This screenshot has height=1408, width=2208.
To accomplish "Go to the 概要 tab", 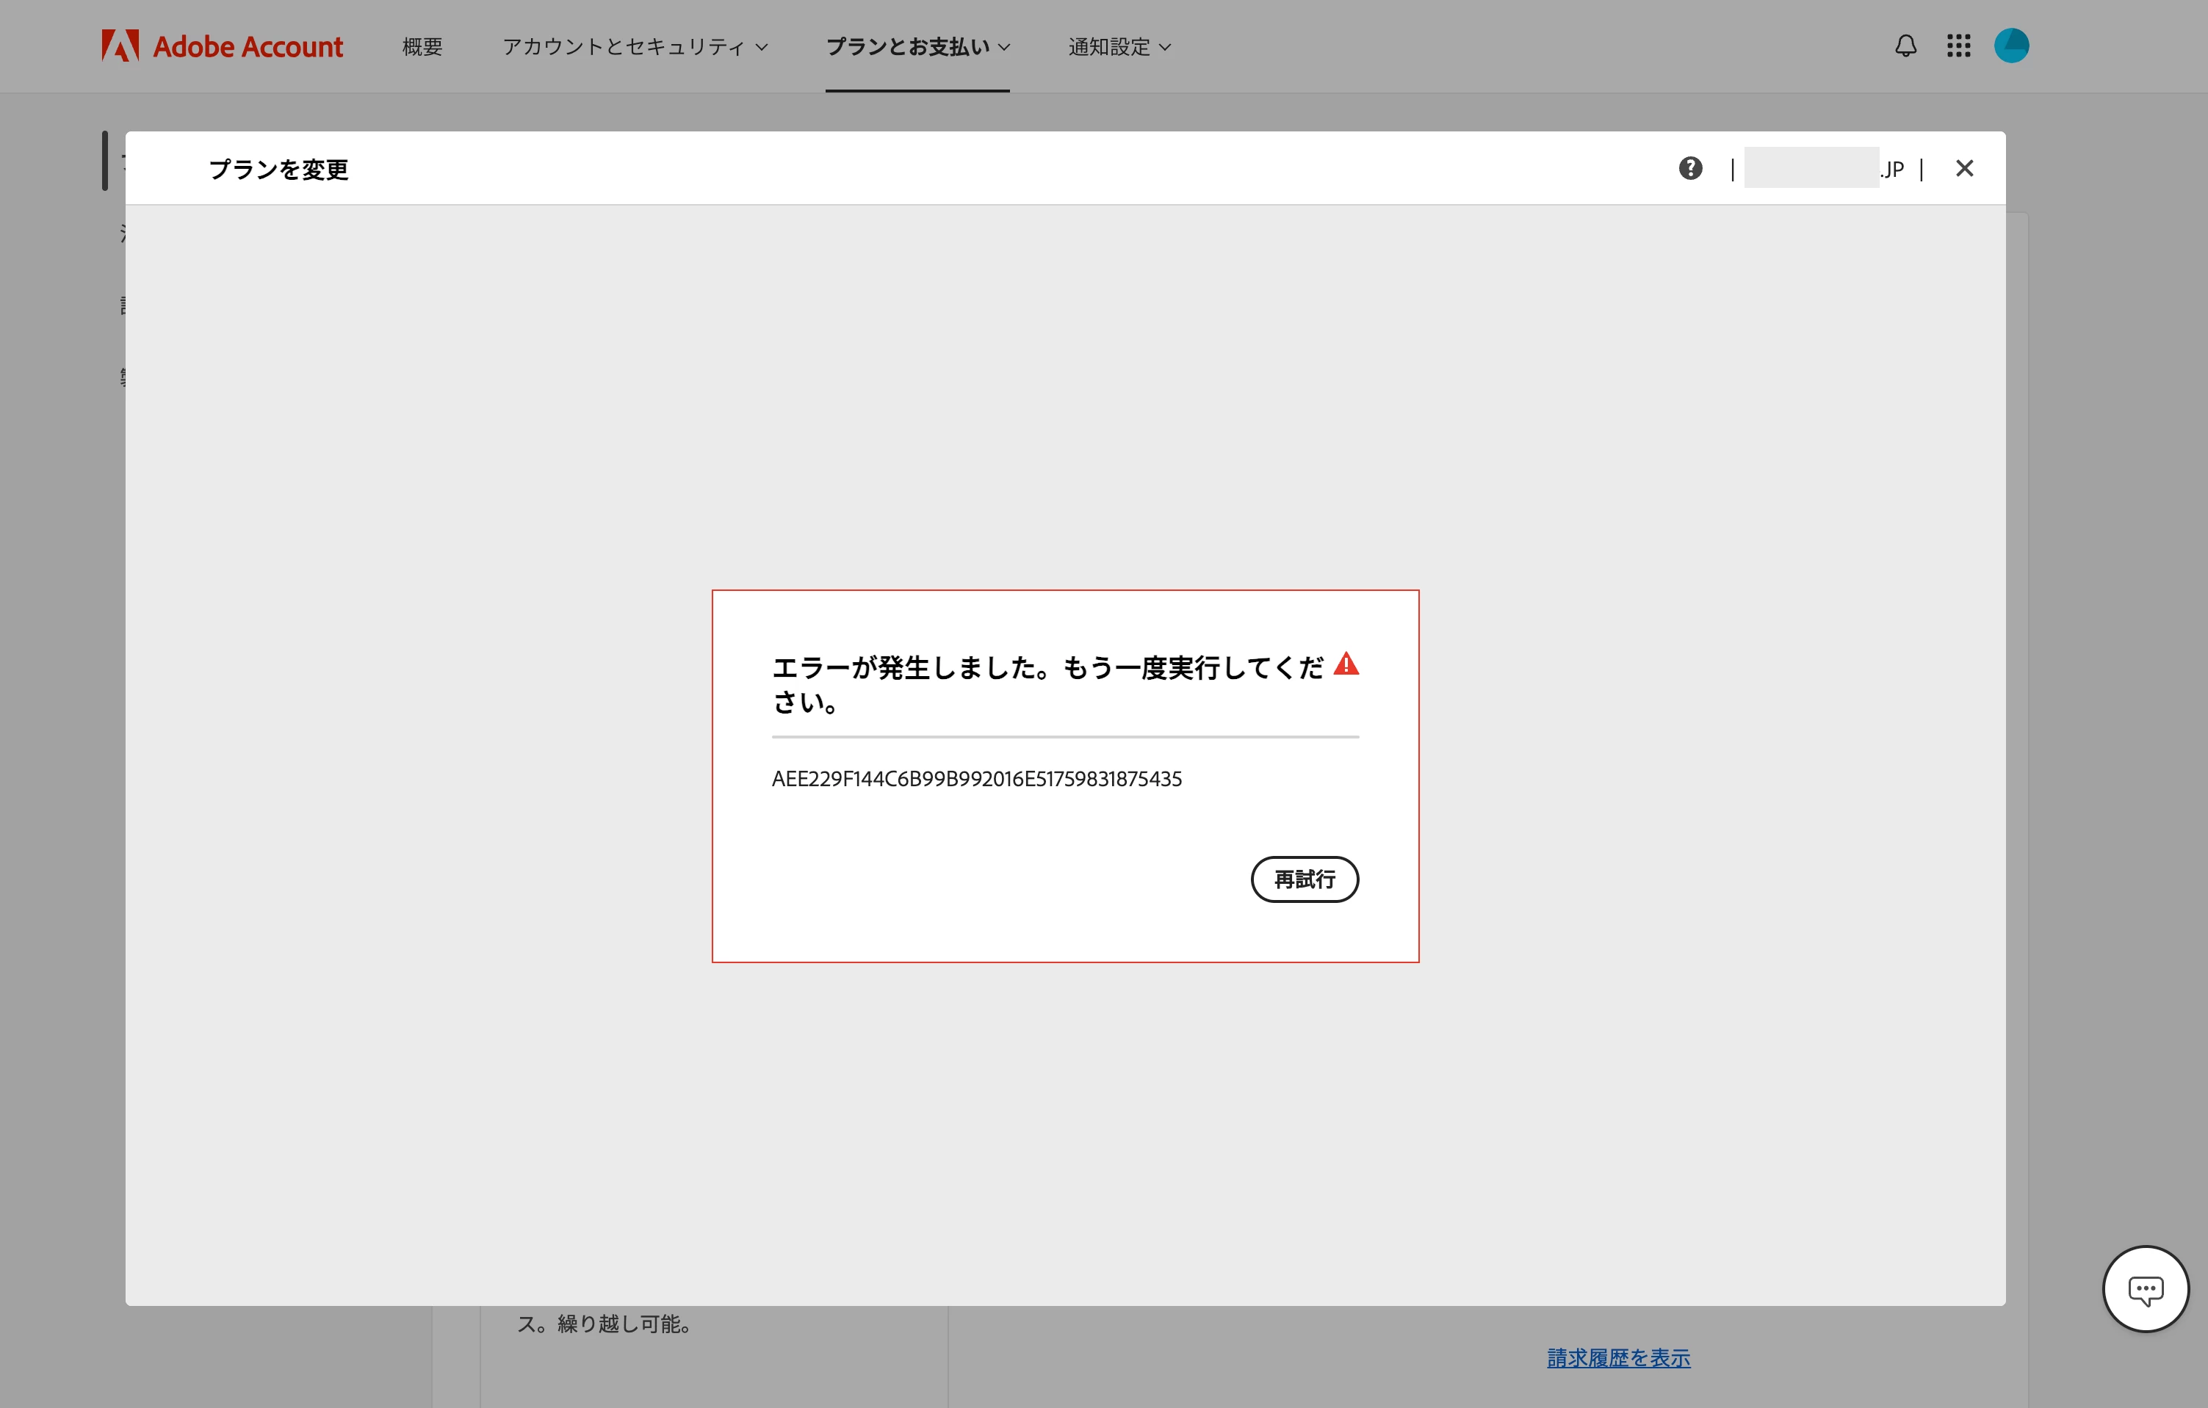I will pos(422,47).
